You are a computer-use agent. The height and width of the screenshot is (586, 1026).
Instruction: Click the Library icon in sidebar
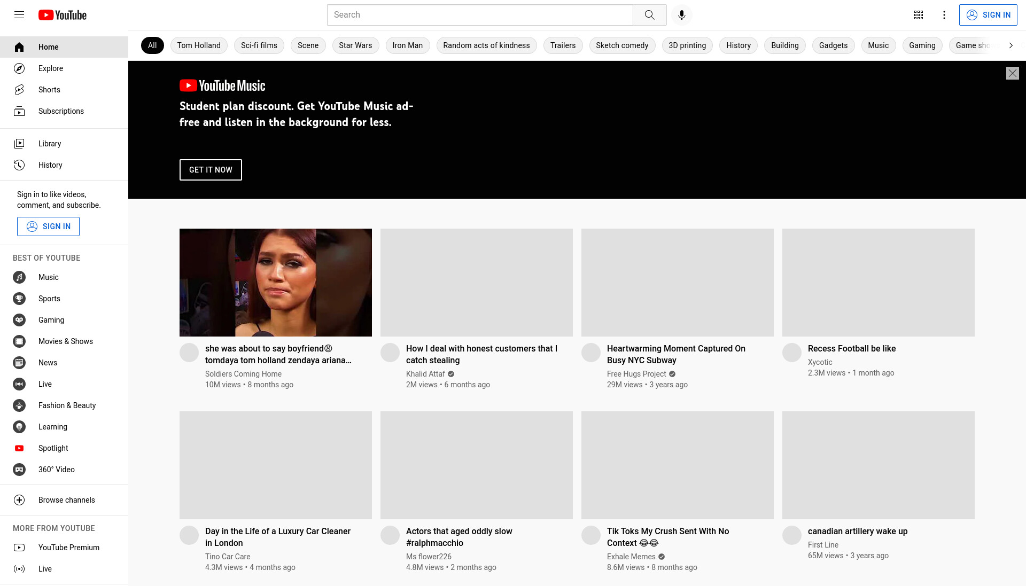pos(19,144)
